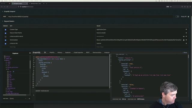The width and height of the screenshot is (192, 108).
Task: Click the QUERY VARIABLES header
Action: tap(42, 91)
